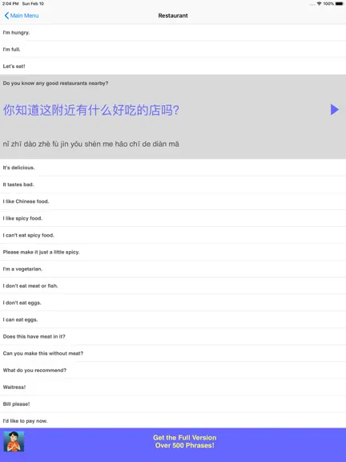Tap the woman avatar icon in banner

(14, 441)
